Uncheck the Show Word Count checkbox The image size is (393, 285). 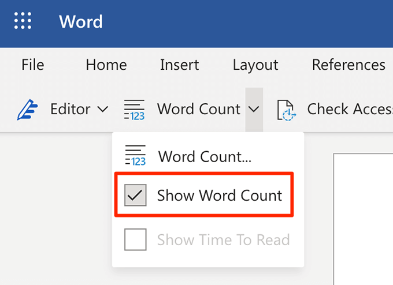(x=135, y=196)
